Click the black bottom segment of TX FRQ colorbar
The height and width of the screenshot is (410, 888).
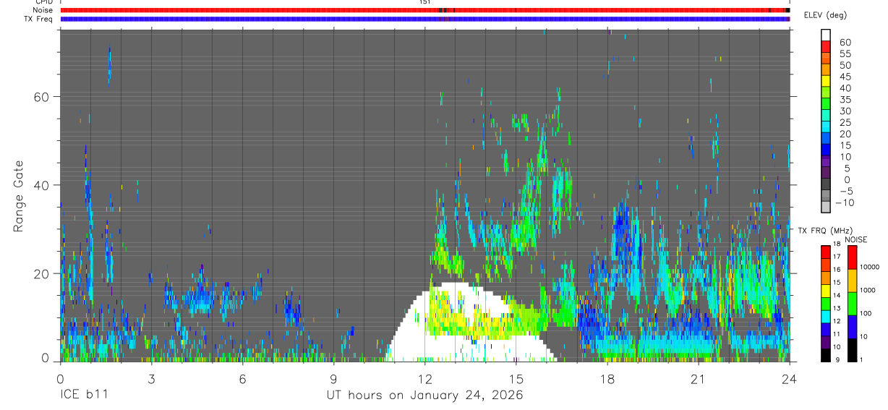[x=826, y=355]
